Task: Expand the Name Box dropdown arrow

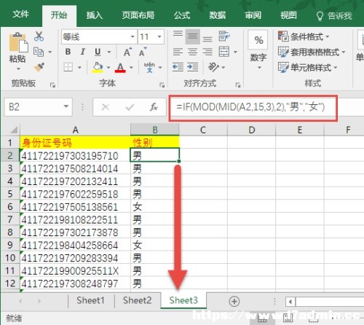Action: (66, 106)
